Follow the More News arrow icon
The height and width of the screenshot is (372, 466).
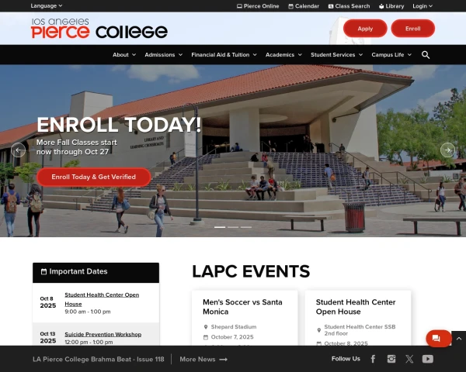point(223,360)
